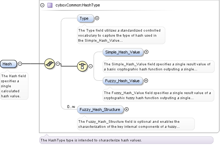The width and height of the screenshot is (220, 145).
Task: Click the sequence compositor icon
Action: (x=49, y=64)
